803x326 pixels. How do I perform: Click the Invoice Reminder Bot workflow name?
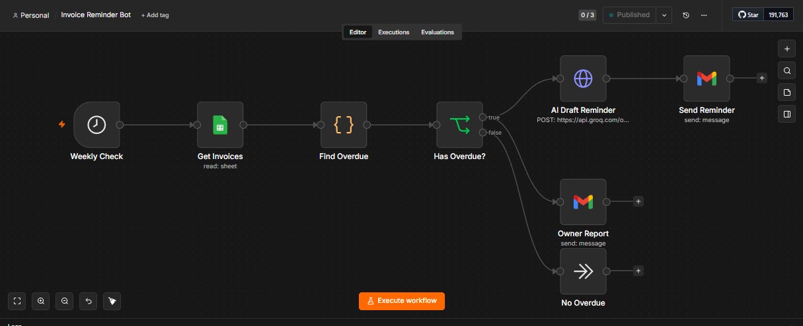96,15
